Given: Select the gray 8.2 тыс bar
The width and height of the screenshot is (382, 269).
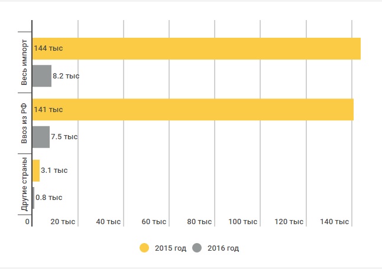Looking at the screenshot, I should pos(41,76).
